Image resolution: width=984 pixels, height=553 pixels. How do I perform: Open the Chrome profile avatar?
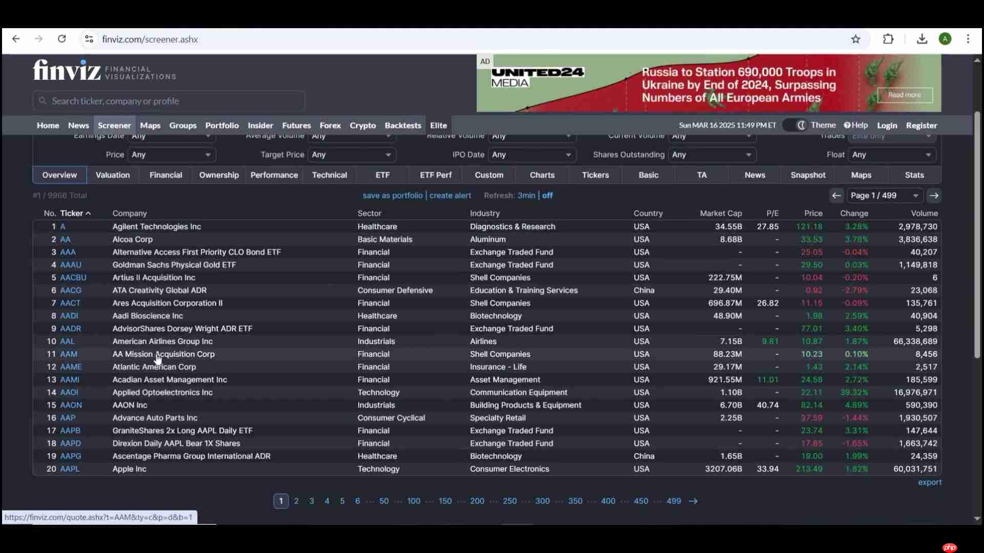pos(945,39)
